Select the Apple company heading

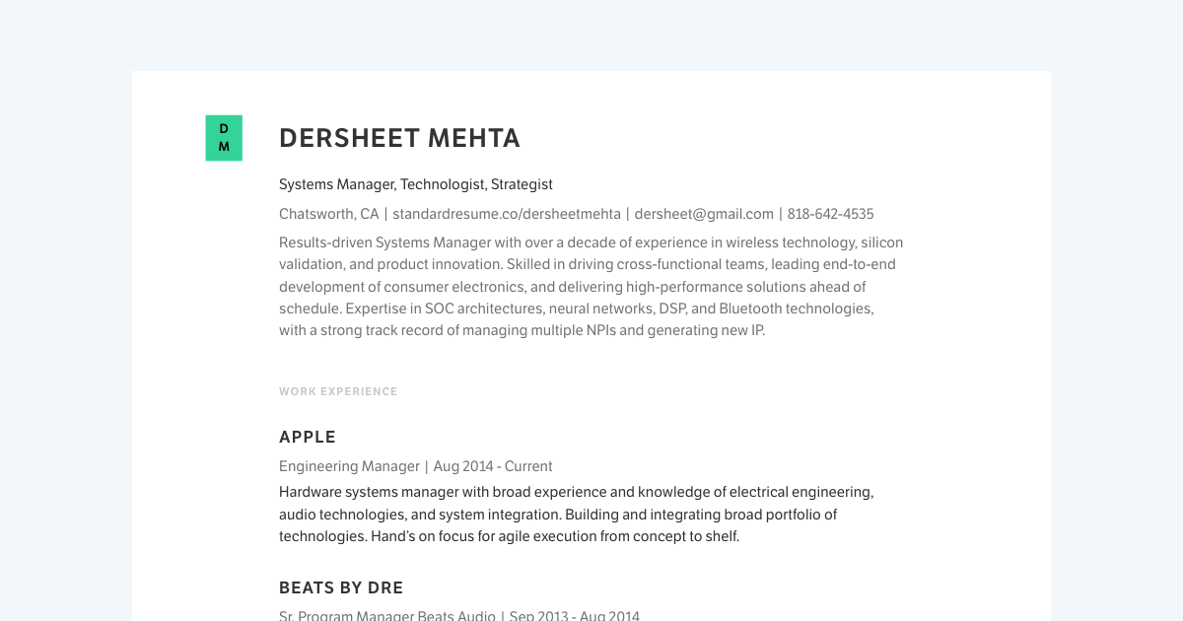pyautogui.click(x=308, y=437)
